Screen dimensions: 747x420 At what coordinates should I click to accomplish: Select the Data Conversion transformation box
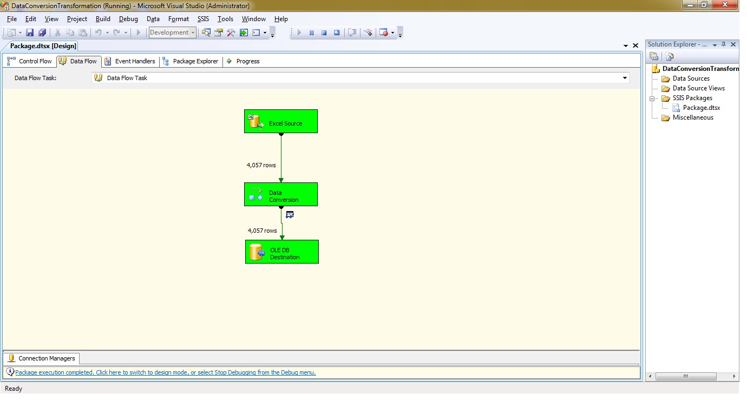click(x=280, y=195)
